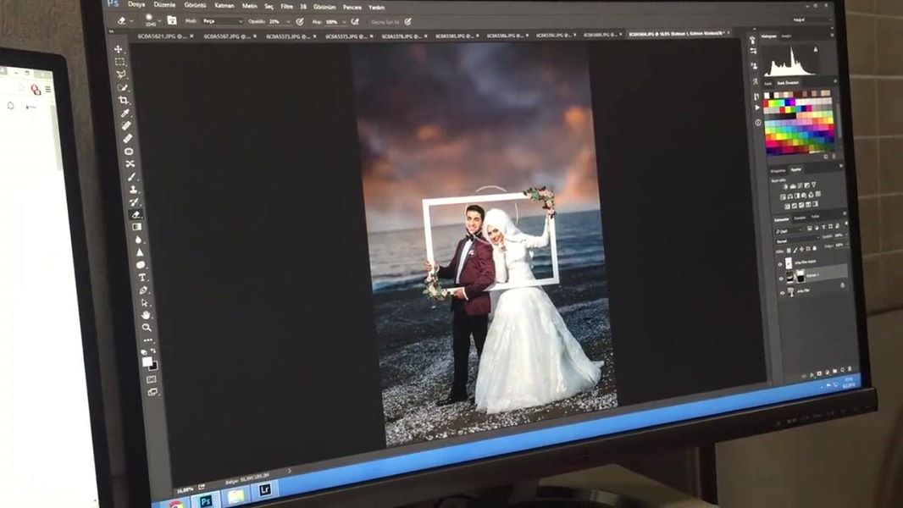Image resolution: width=903 pixels, height=508 pixels.
Task: Open the layer Opaklık value dropdown
Action: tap(846, 235)
